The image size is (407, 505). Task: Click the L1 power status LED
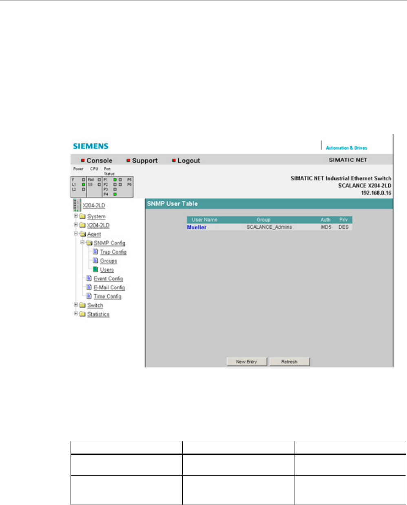coord(83,185)
